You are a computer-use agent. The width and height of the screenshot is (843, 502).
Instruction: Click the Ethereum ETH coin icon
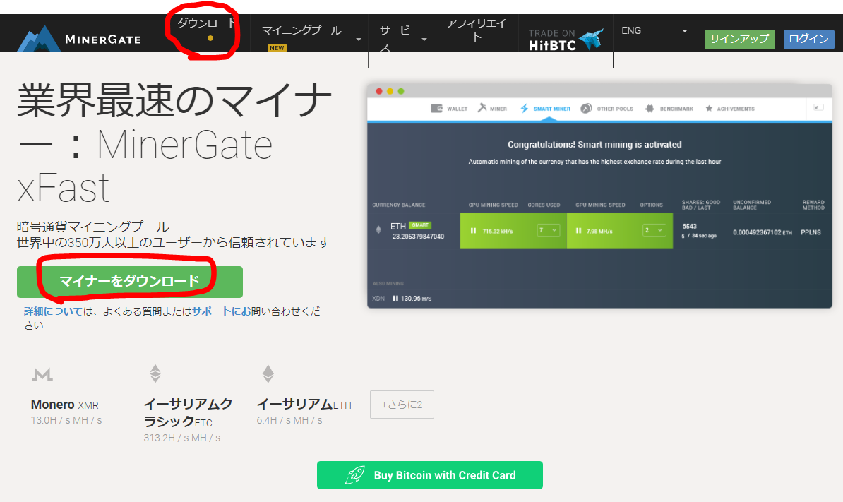coord(268,373)
